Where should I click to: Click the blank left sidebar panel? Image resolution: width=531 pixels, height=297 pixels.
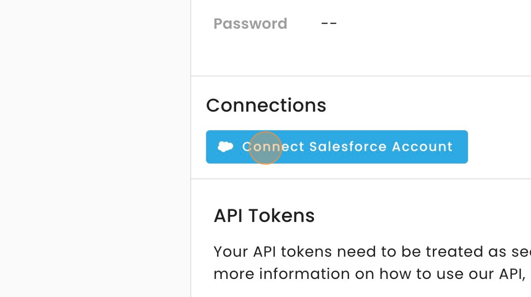95,148
